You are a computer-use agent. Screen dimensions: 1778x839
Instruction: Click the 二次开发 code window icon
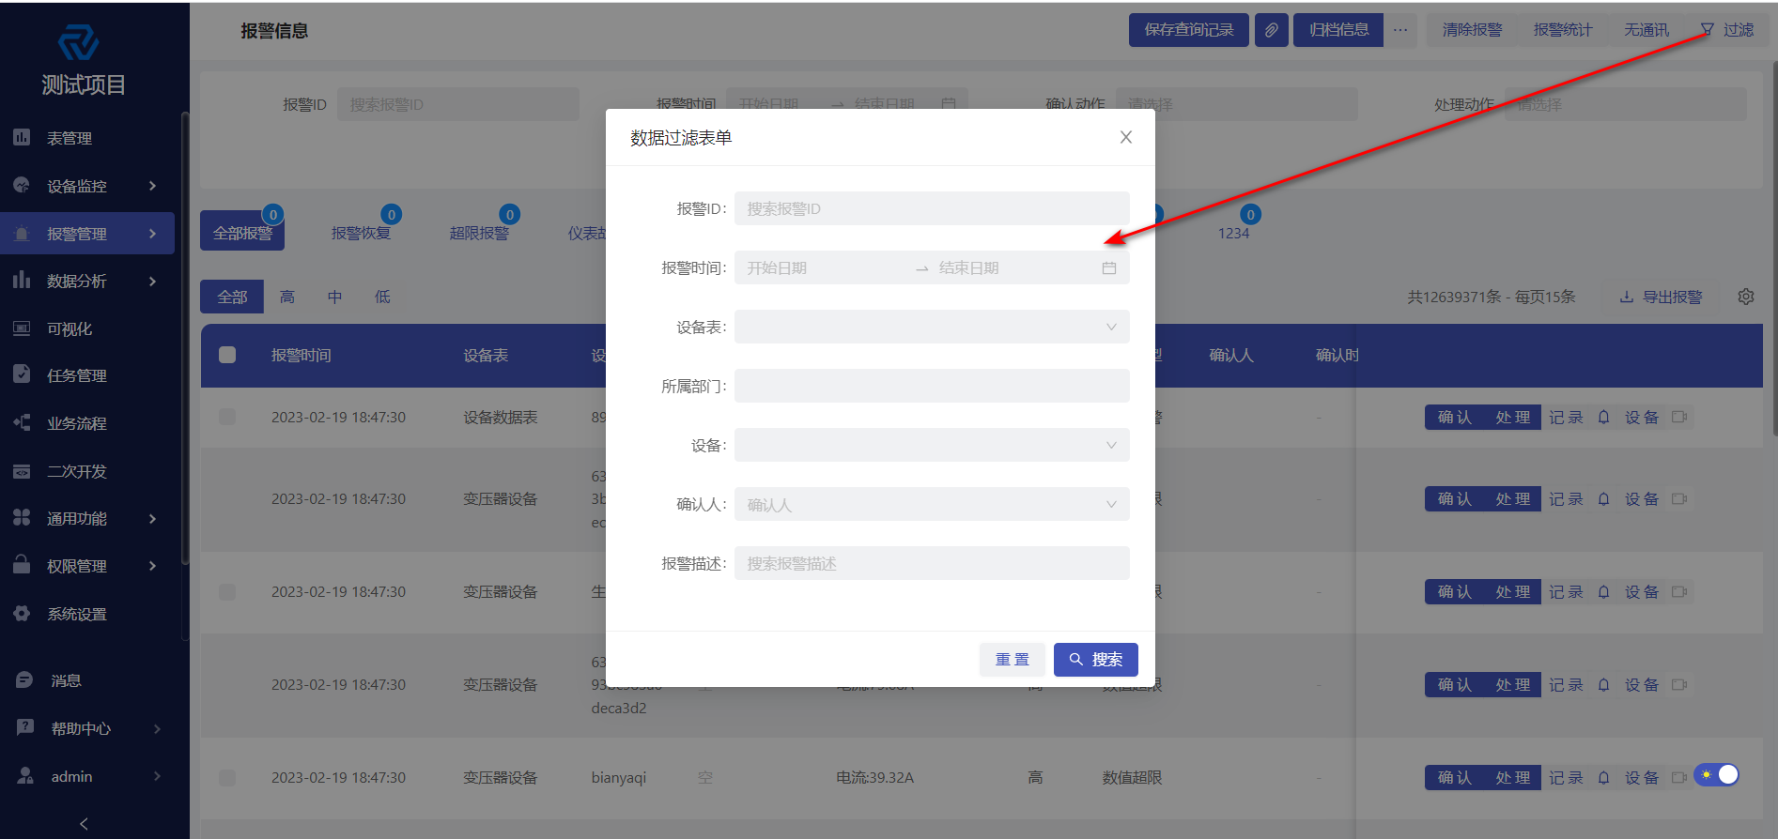point(22,471)
